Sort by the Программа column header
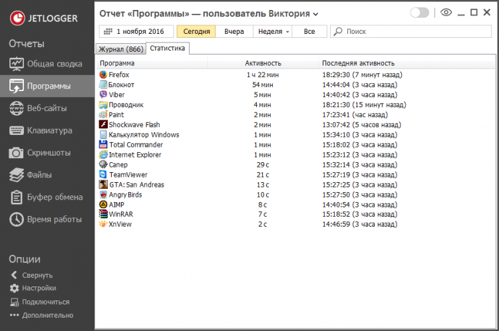499x331 pixels. click(x=152, y=63)
